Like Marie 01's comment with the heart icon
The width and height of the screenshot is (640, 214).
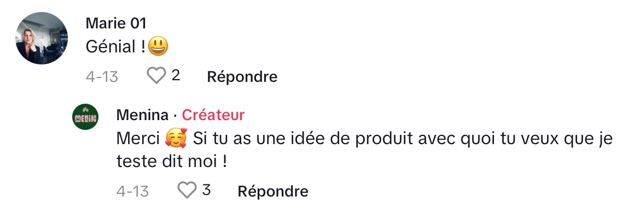(x=156, y=76)
